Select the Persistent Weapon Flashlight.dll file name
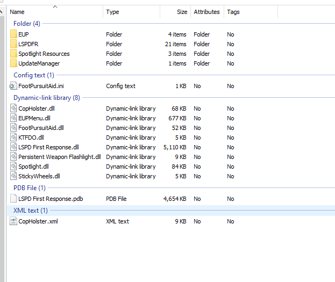Image resolution: width=335 pixels, height=282 pixels. [59, 157]
